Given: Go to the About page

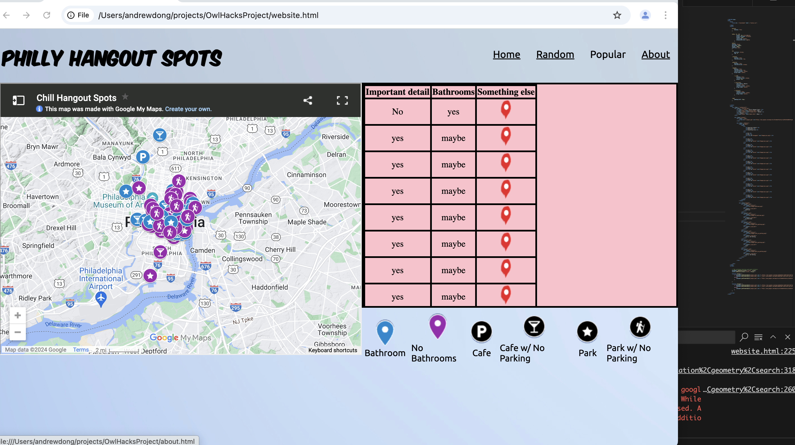Looking at the screenshot, I should (655, 54).
